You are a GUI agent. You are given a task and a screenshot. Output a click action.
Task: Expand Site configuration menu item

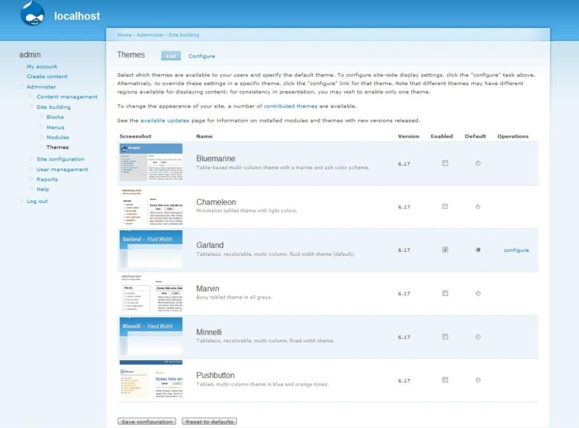click(x=60, y=159)
